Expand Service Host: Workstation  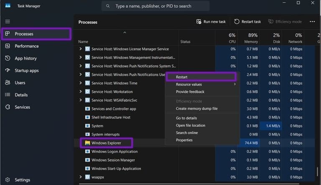[x=80, y=92]
